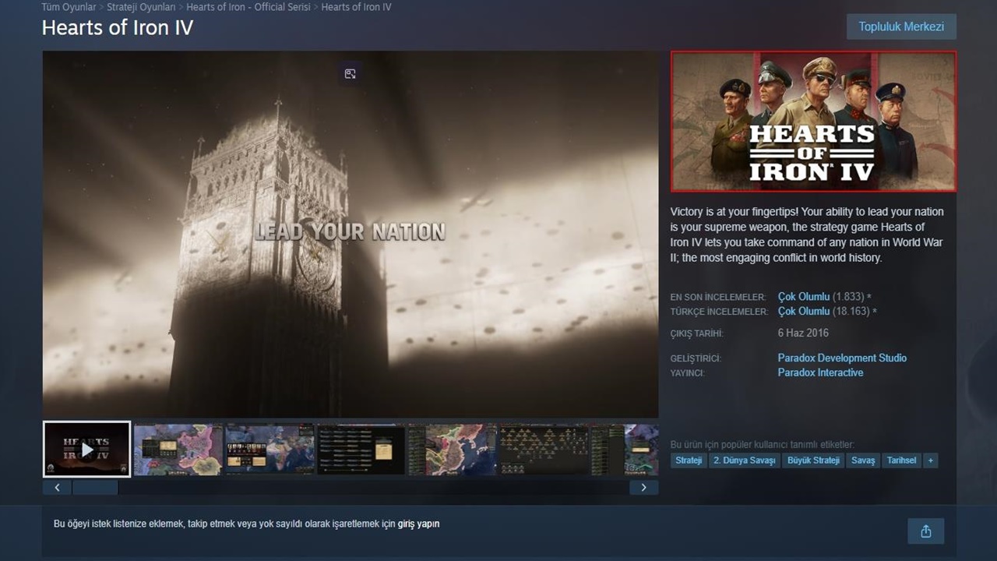Open Strateji Oyunları breadcrumb
997x561 pixels.
pos(141,7)
